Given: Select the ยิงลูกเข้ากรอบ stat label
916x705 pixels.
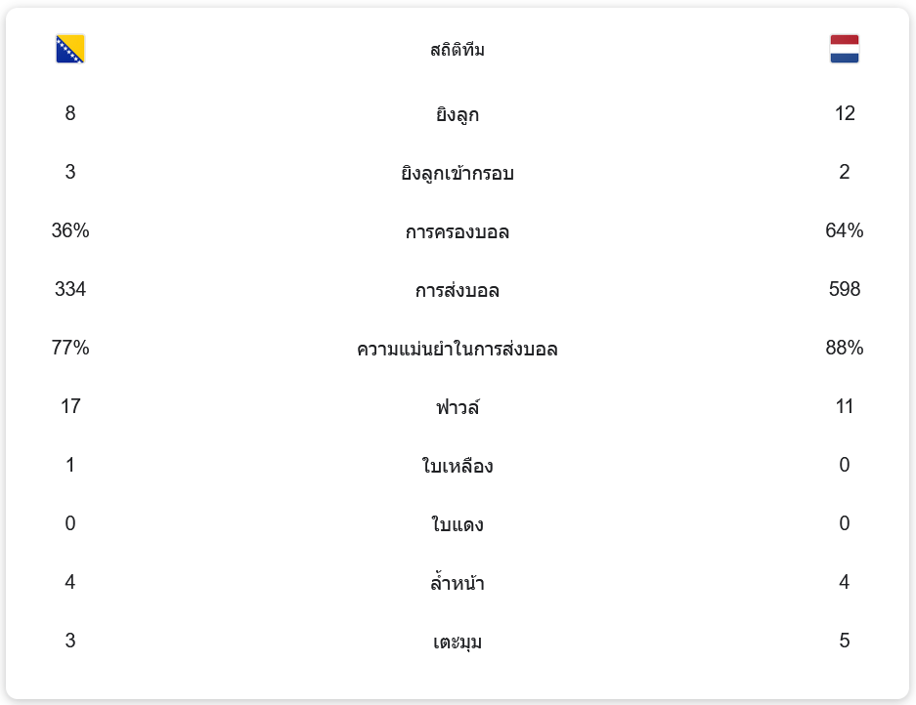Looking at the screenshot, I should [x=458, y=173].
